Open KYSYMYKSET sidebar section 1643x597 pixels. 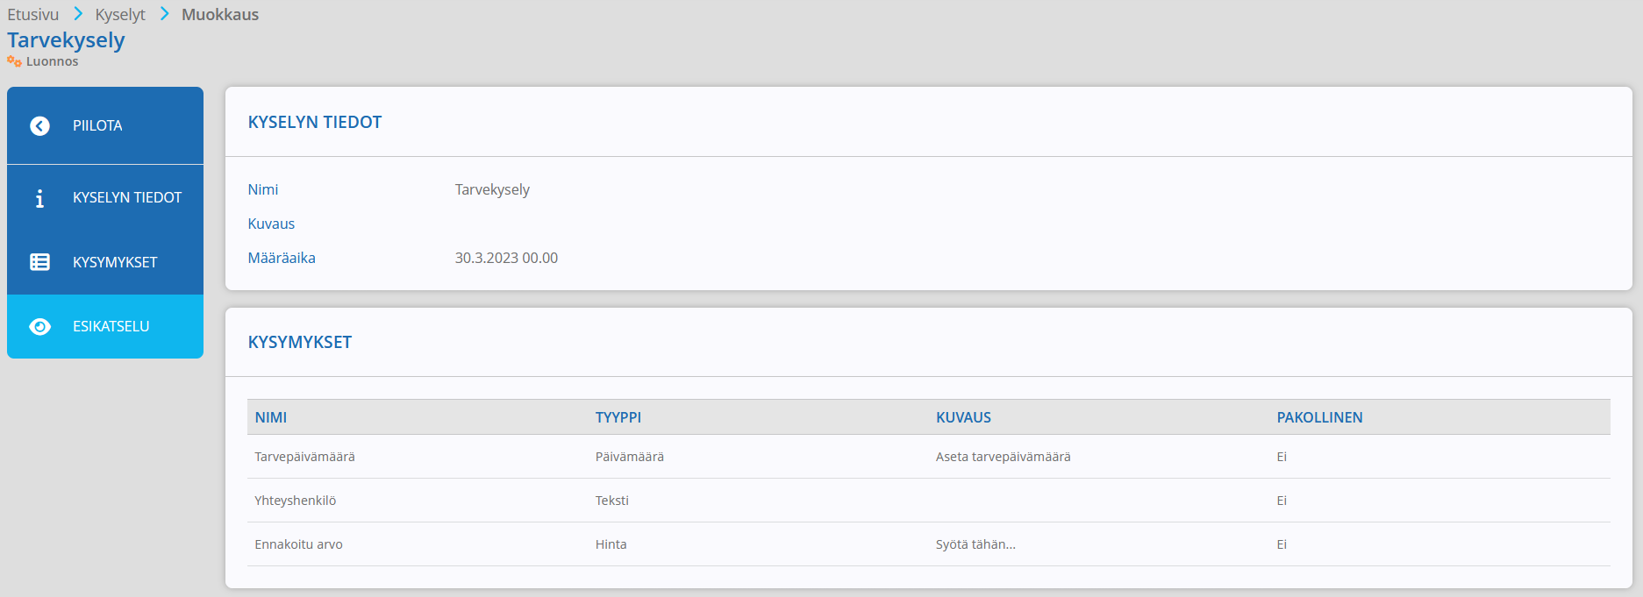tap(105, 262)
